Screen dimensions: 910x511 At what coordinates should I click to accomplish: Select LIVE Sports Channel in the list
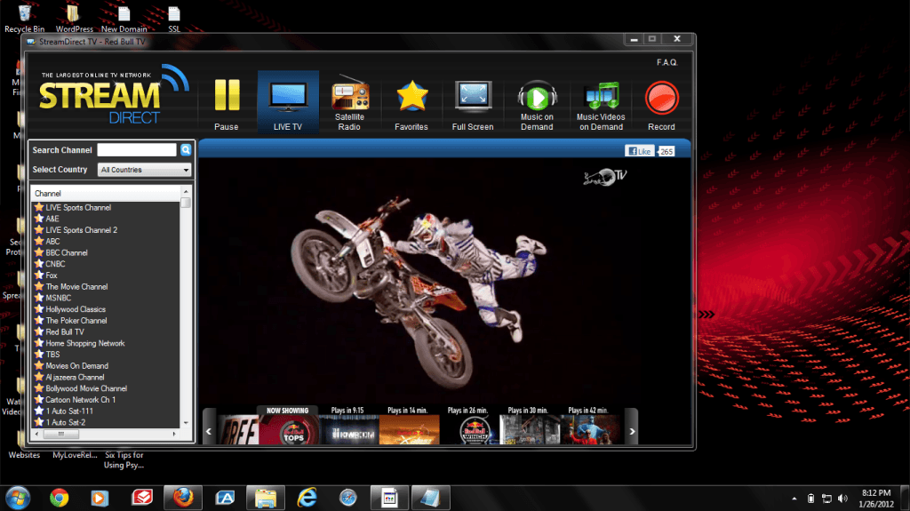point(78,207)
